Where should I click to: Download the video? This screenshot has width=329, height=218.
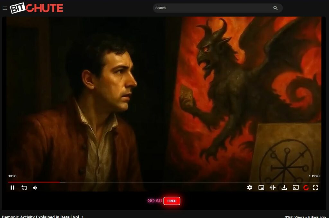284,187
